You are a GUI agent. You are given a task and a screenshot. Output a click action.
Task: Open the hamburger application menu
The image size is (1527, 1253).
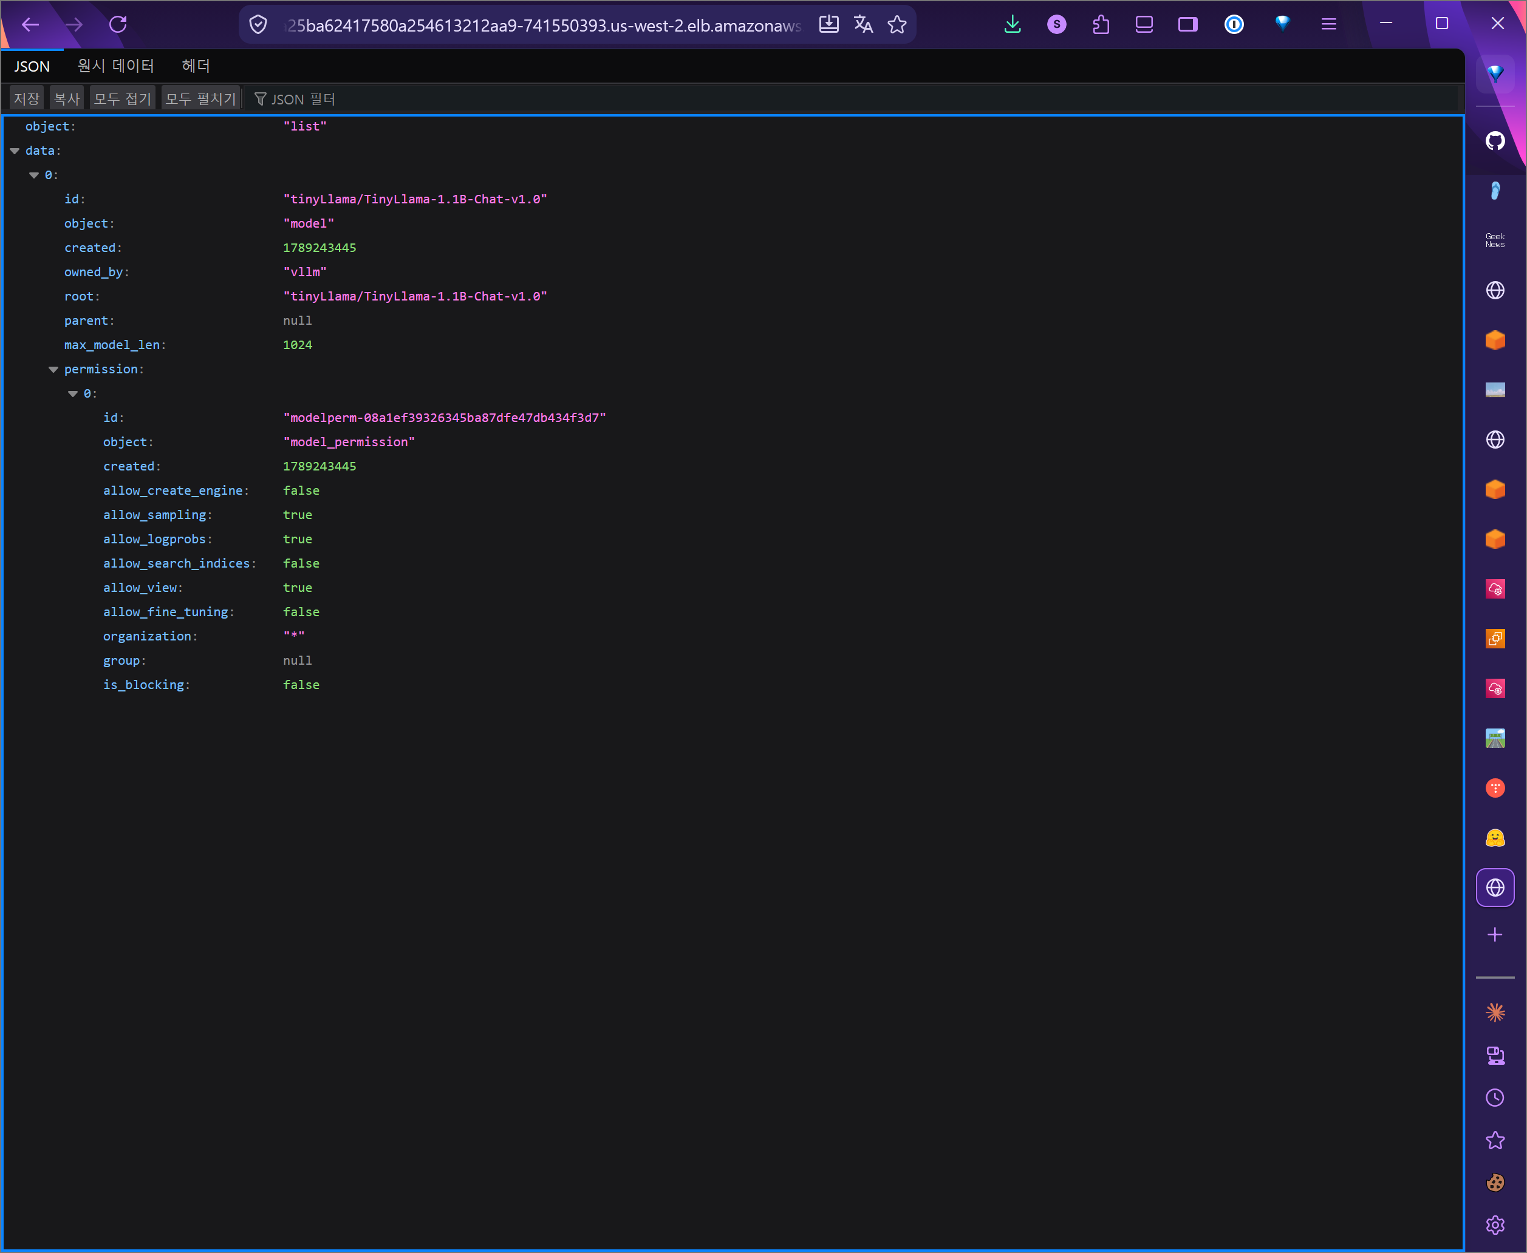(1328, 24)
